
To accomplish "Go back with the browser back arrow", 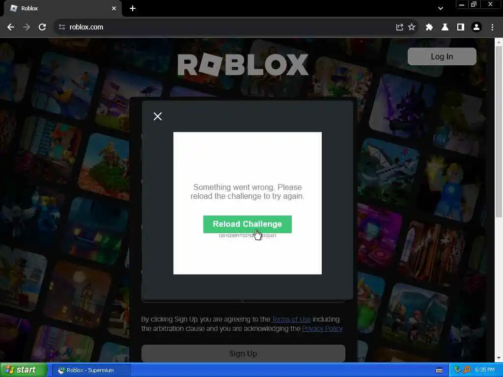I will [11, 27].
